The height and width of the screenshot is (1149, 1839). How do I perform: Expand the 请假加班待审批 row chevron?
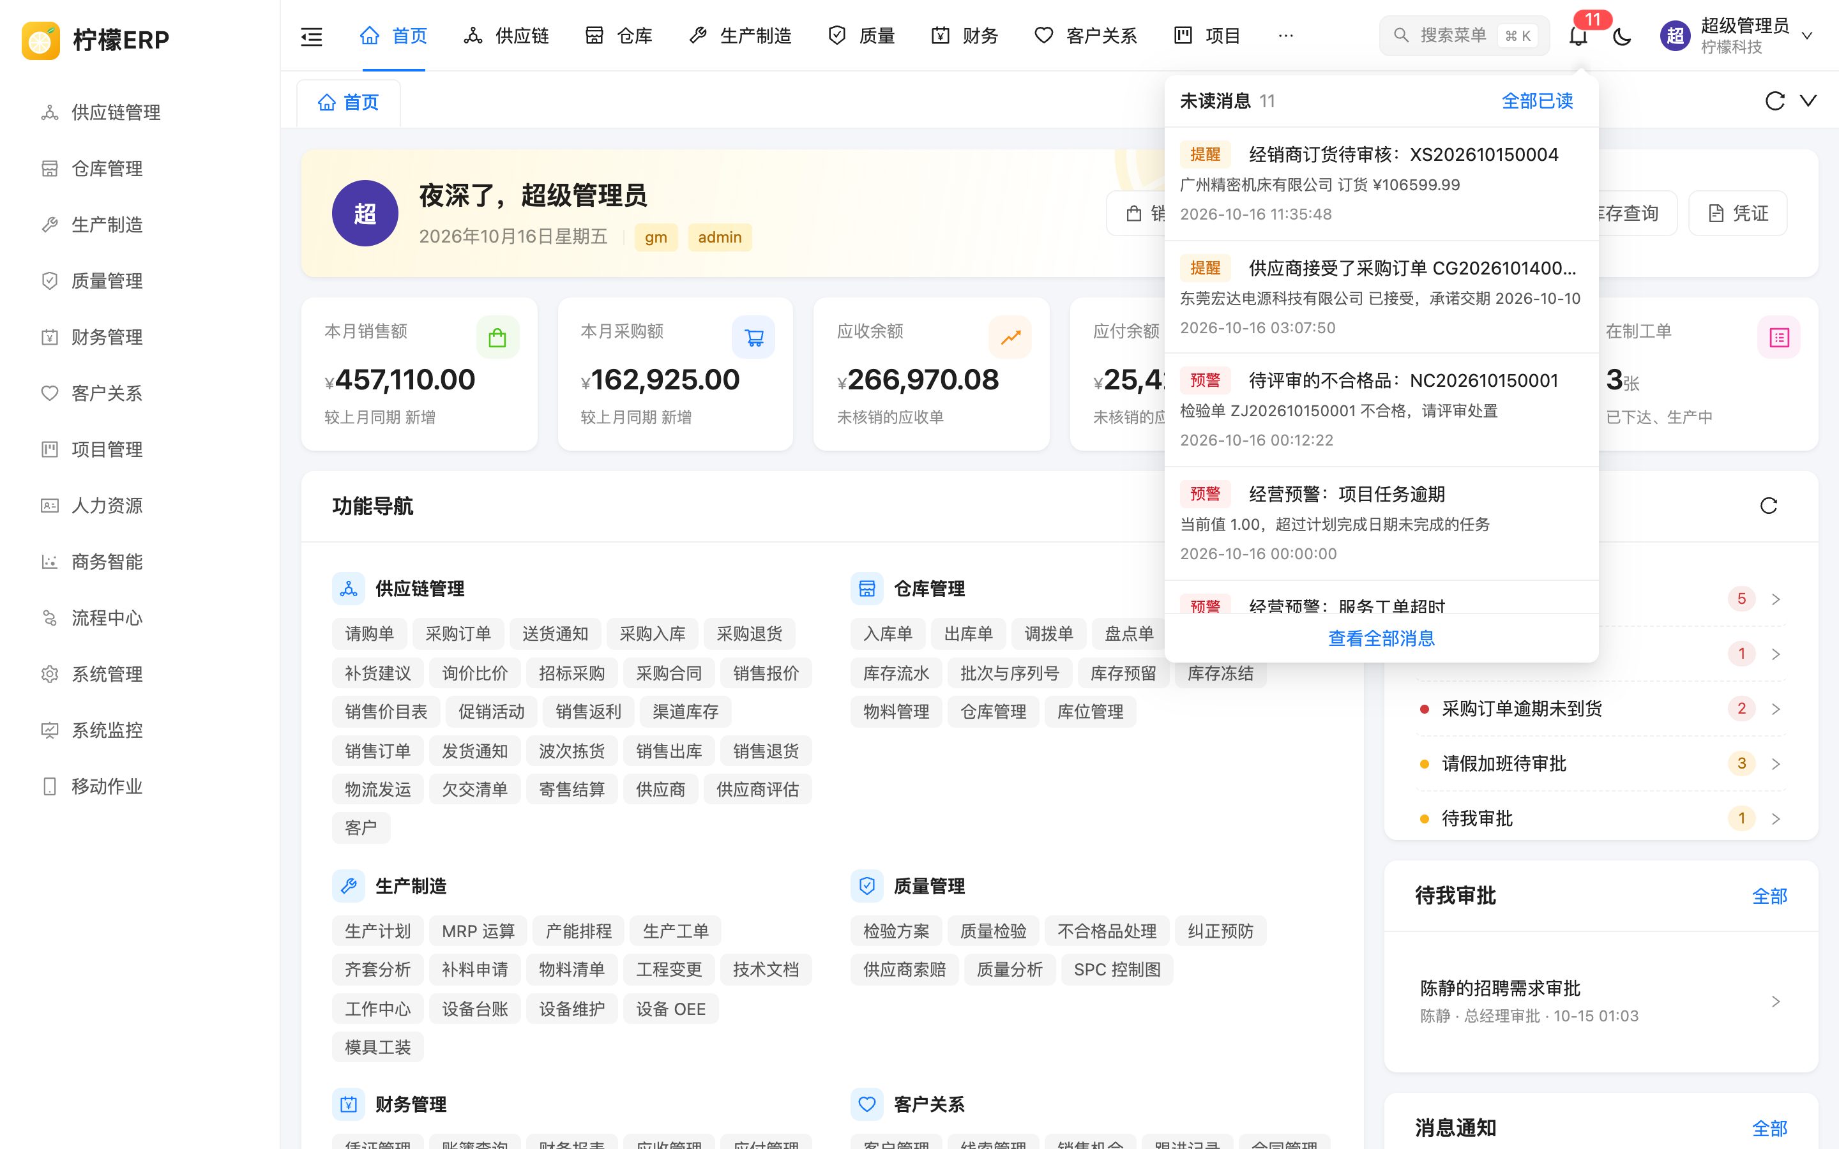coord(1776,763)
